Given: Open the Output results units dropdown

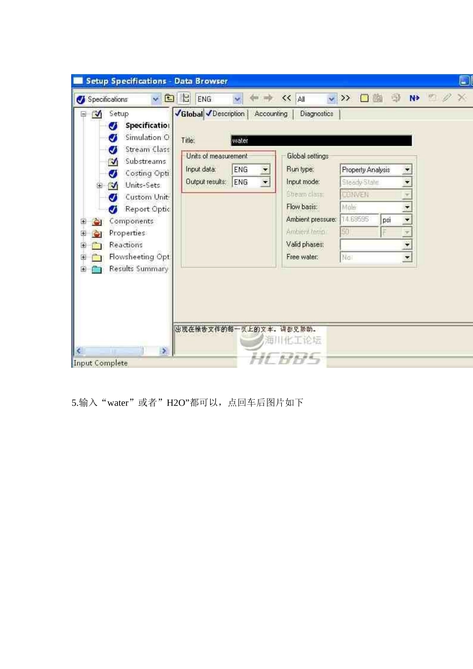Looking at the screenshot, I should point(265,182).
